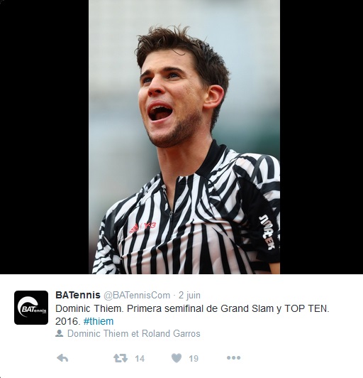Viewport: 363px width, 378px height.
Task: Reply to the tweet with arrow icon
Action: (x=62, y=358)
